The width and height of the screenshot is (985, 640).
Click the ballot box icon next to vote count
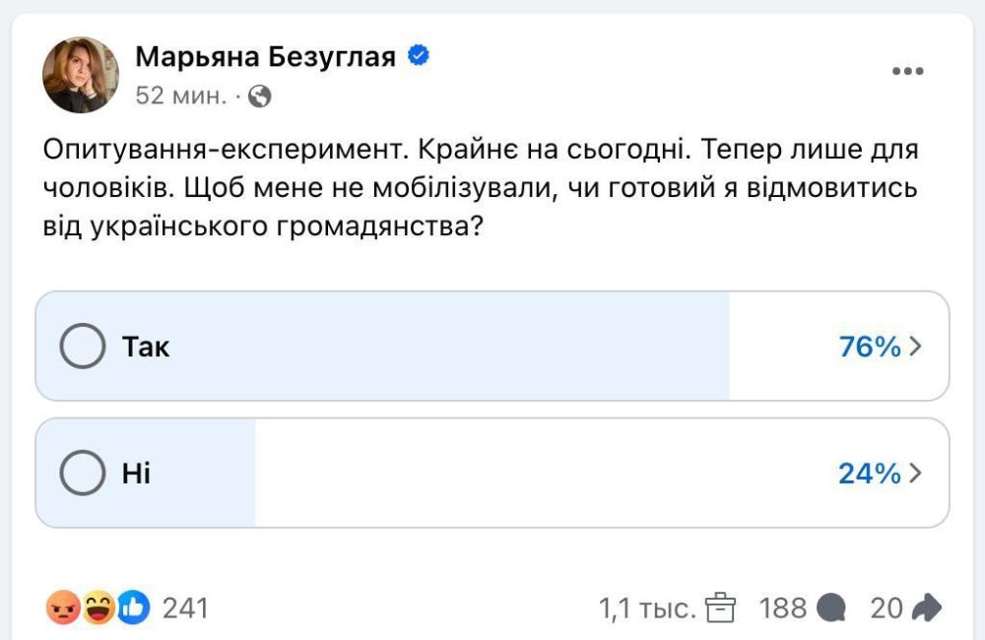click(x=722, y=608)
